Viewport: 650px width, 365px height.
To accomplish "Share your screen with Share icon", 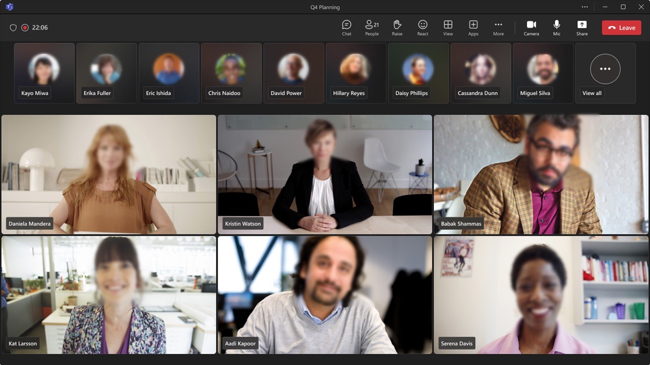I will click(582, 28).
